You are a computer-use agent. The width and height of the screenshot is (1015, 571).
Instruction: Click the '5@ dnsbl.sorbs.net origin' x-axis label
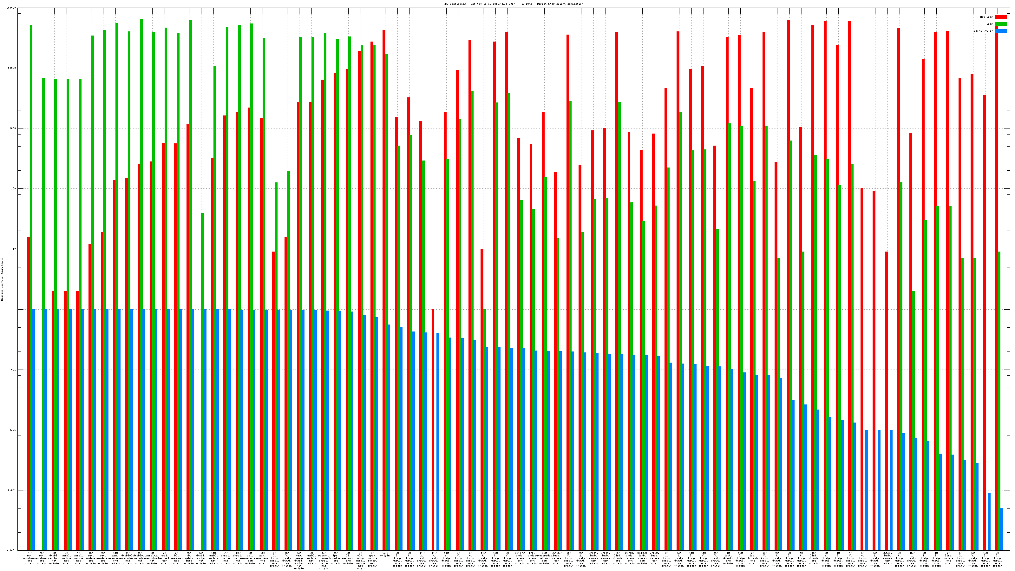(x=201, y=558)
